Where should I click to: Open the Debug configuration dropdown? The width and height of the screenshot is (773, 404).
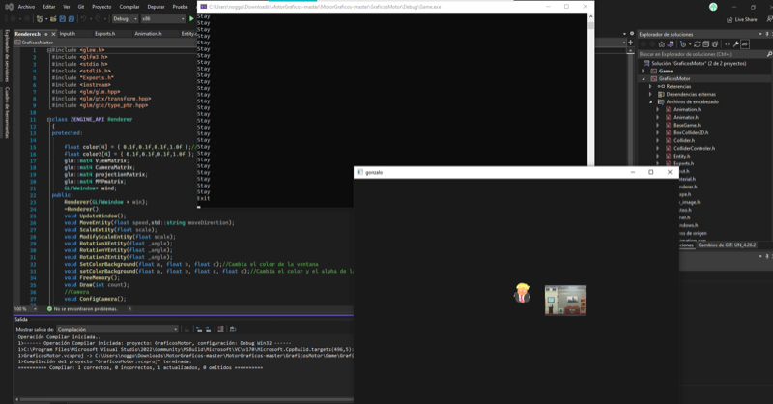tap(124, 18)
